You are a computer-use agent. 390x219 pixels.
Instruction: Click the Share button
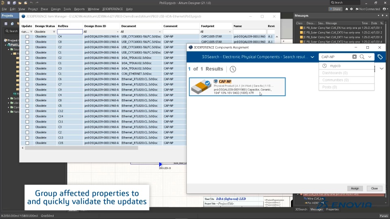[x=335, y=9]
